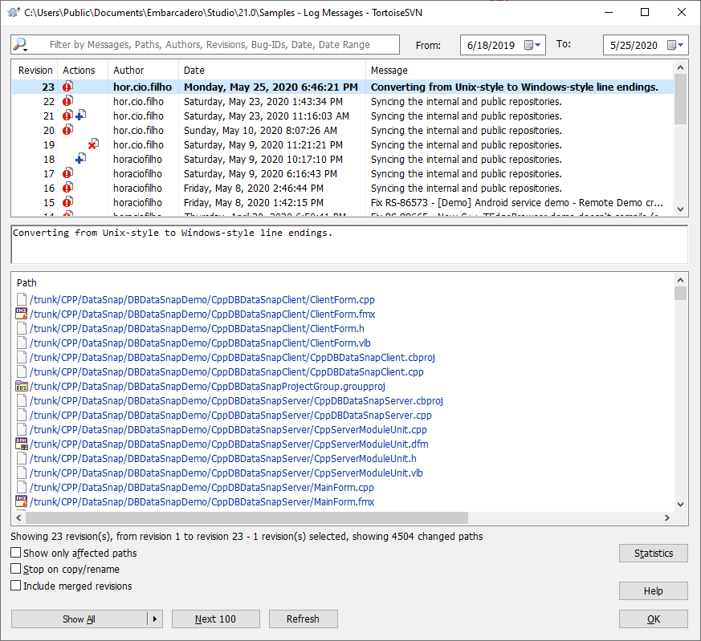This screenshot has height=641, width=701.
Task: Open the From date calendar dropdown
Action: click(535, 45)
